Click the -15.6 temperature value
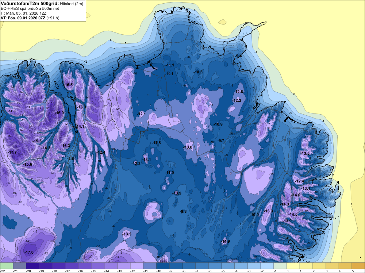 28,164
